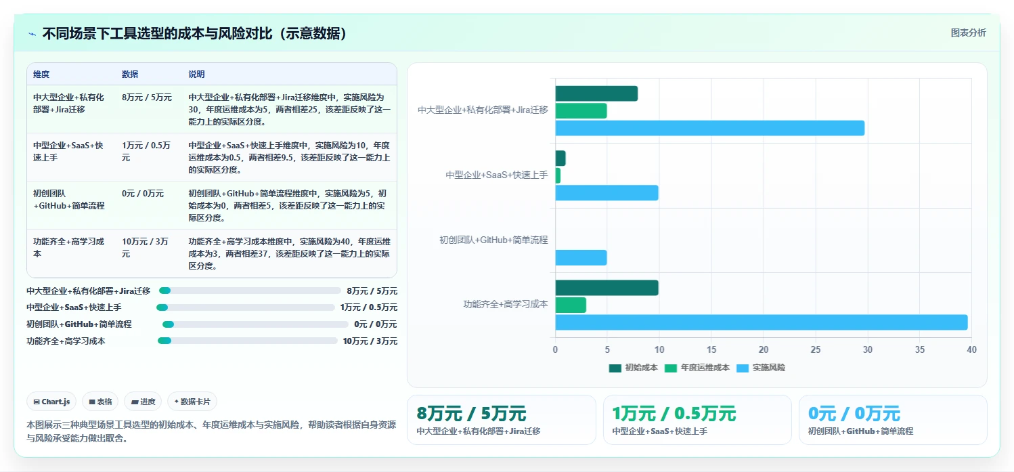
Task: Click 年度运维成本 bar for 中大型企业+私有化部署+Jira迁移
Action: tap(581, 111)
